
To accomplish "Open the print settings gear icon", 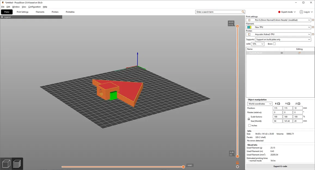I will [x=313, y=20].
